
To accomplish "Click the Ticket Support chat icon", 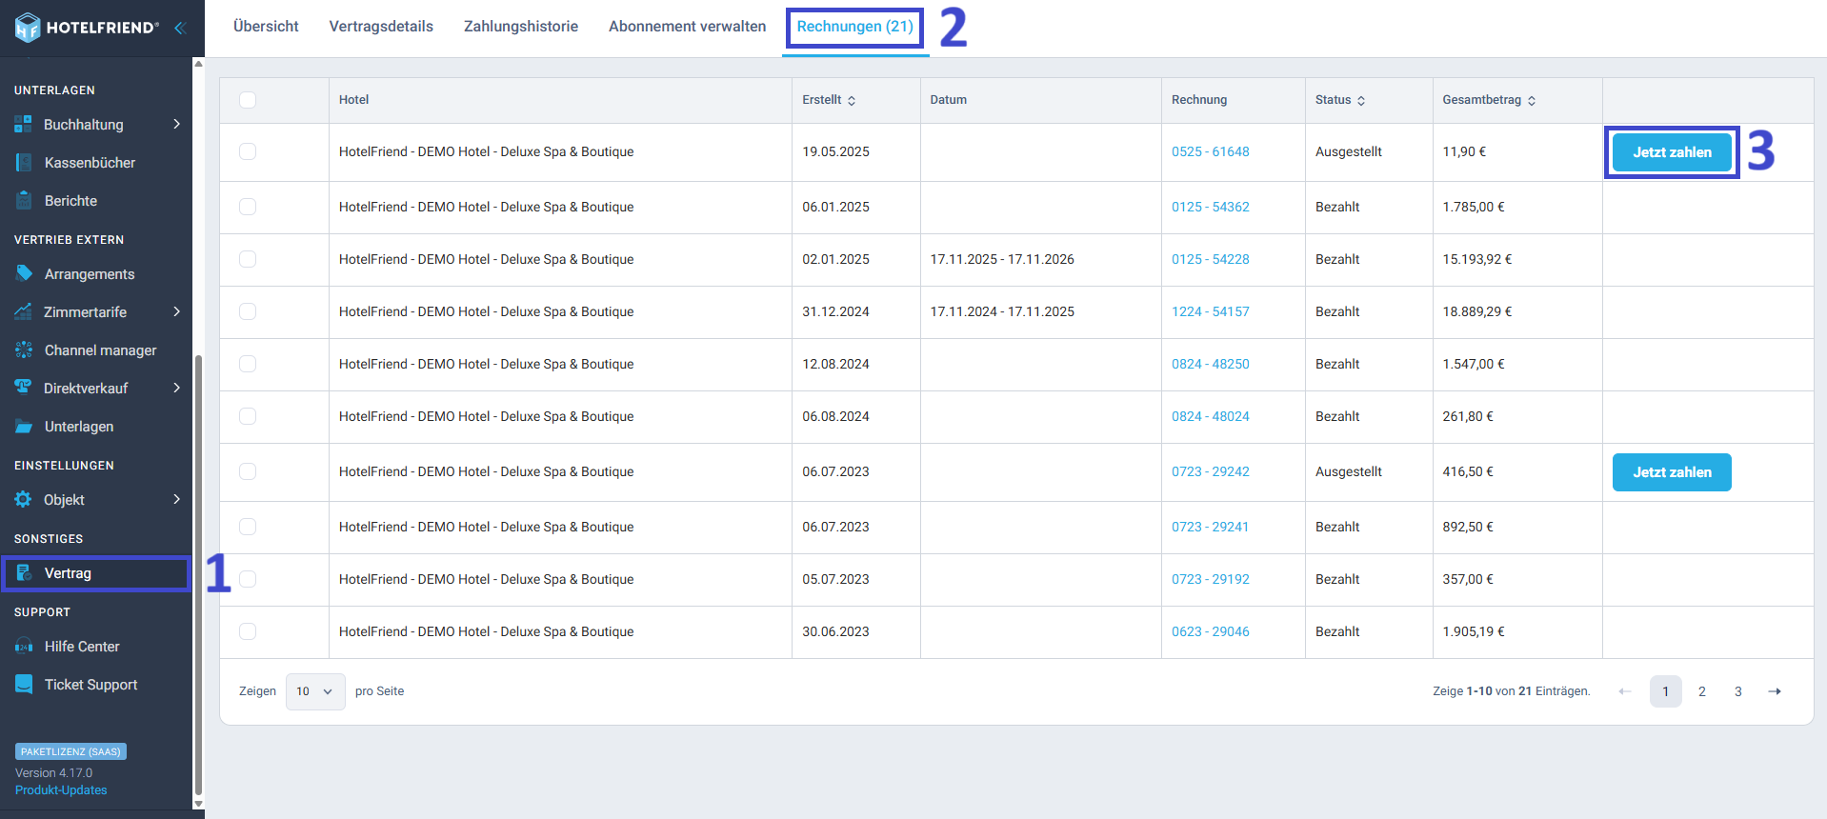I will (x=24, y=685).
